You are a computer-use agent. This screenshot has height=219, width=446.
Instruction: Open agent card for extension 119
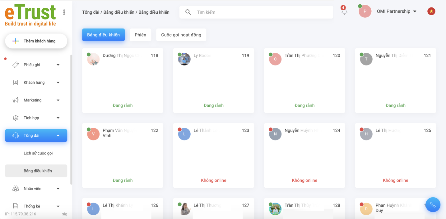tap(213, 80)
